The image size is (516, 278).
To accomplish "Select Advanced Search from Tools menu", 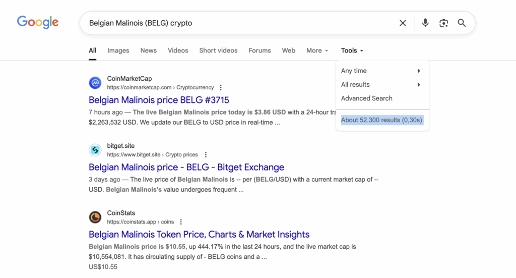I will pos(367,98).
